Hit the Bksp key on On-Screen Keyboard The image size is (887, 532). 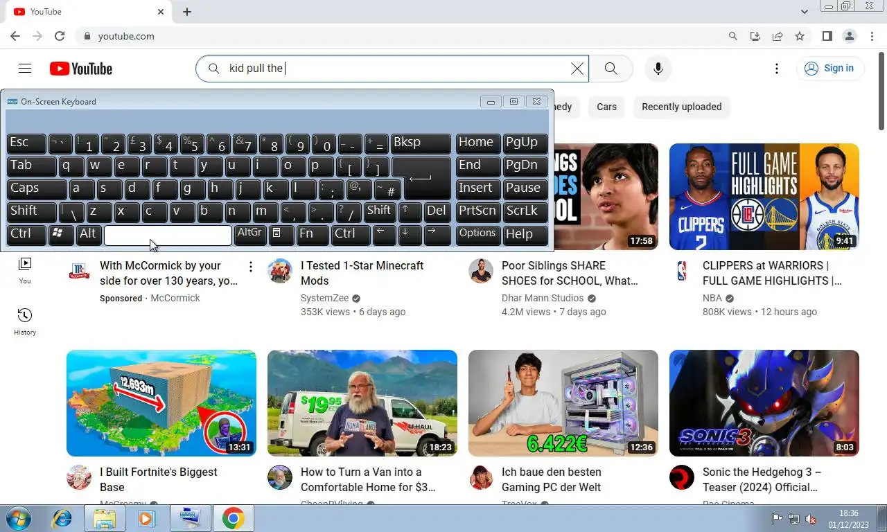point(421,143)
